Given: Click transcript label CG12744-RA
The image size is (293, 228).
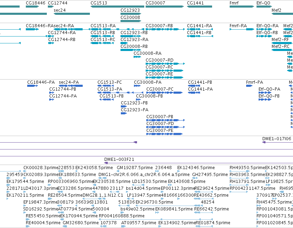Looking at the screenshot, I should 62,33.
